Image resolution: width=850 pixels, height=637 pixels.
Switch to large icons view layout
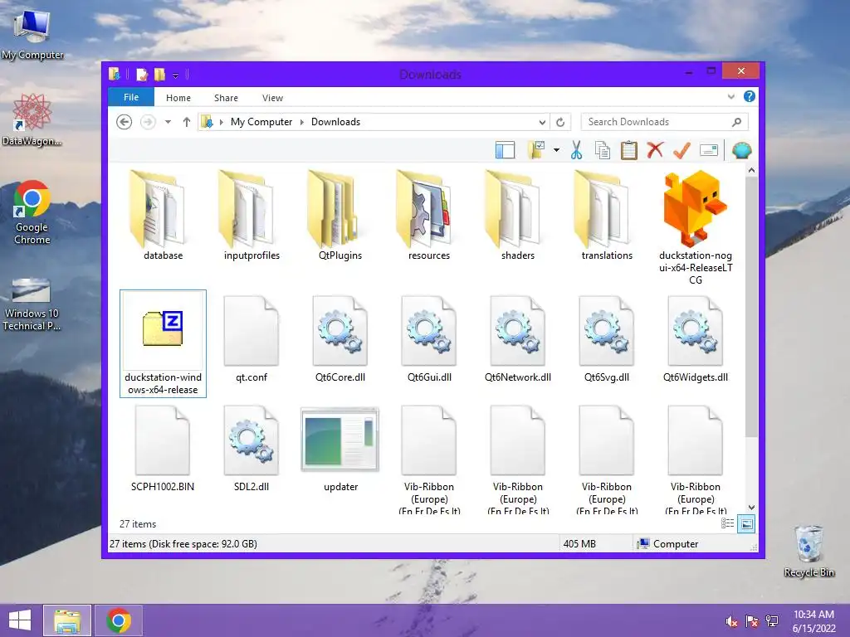[746, 523]
